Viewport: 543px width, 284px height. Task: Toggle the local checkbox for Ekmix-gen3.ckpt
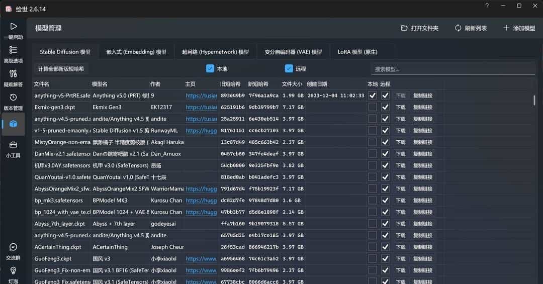(x=372, y=107)
